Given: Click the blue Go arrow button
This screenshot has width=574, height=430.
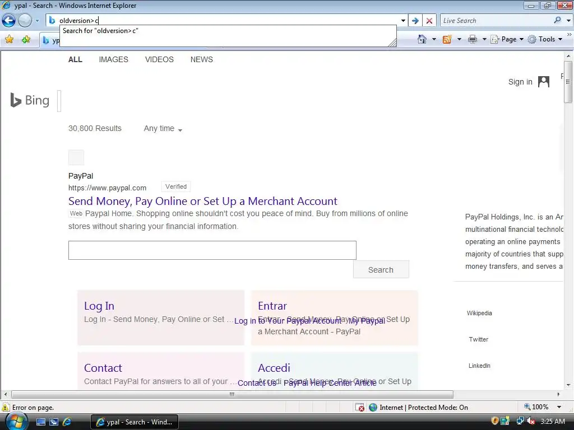Looking at the screenshot, I should (x=415, y=21).
